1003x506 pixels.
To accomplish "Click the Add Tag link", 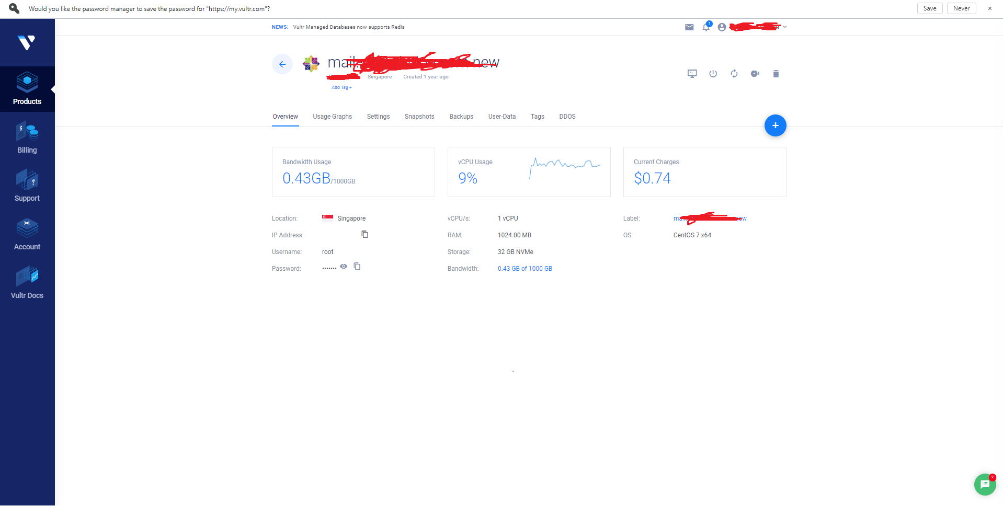I will [x=341, y=87].
